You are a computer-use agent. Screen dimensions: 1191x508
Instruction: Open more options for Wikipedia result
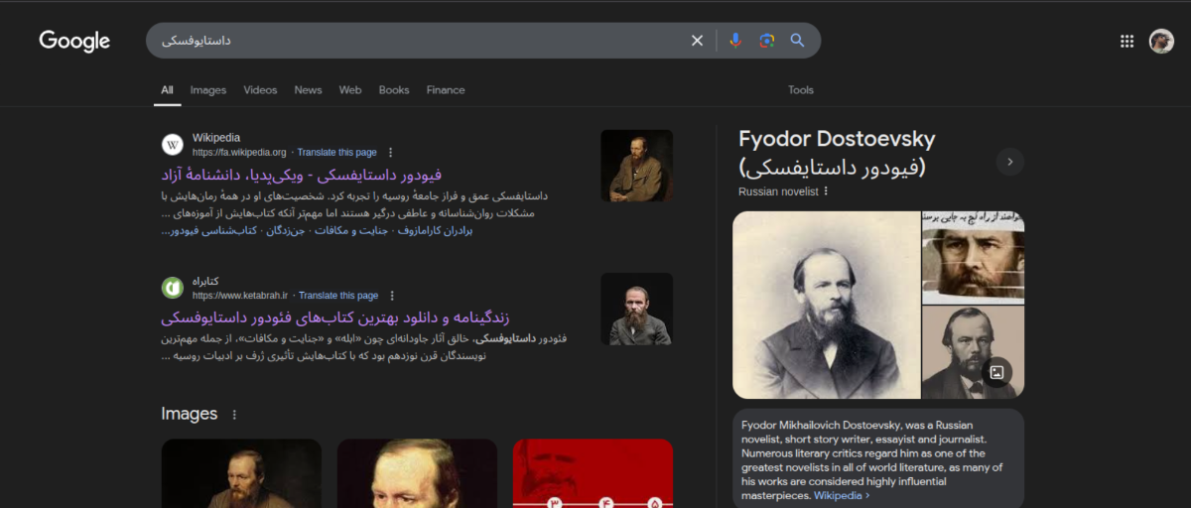(391, 153)
